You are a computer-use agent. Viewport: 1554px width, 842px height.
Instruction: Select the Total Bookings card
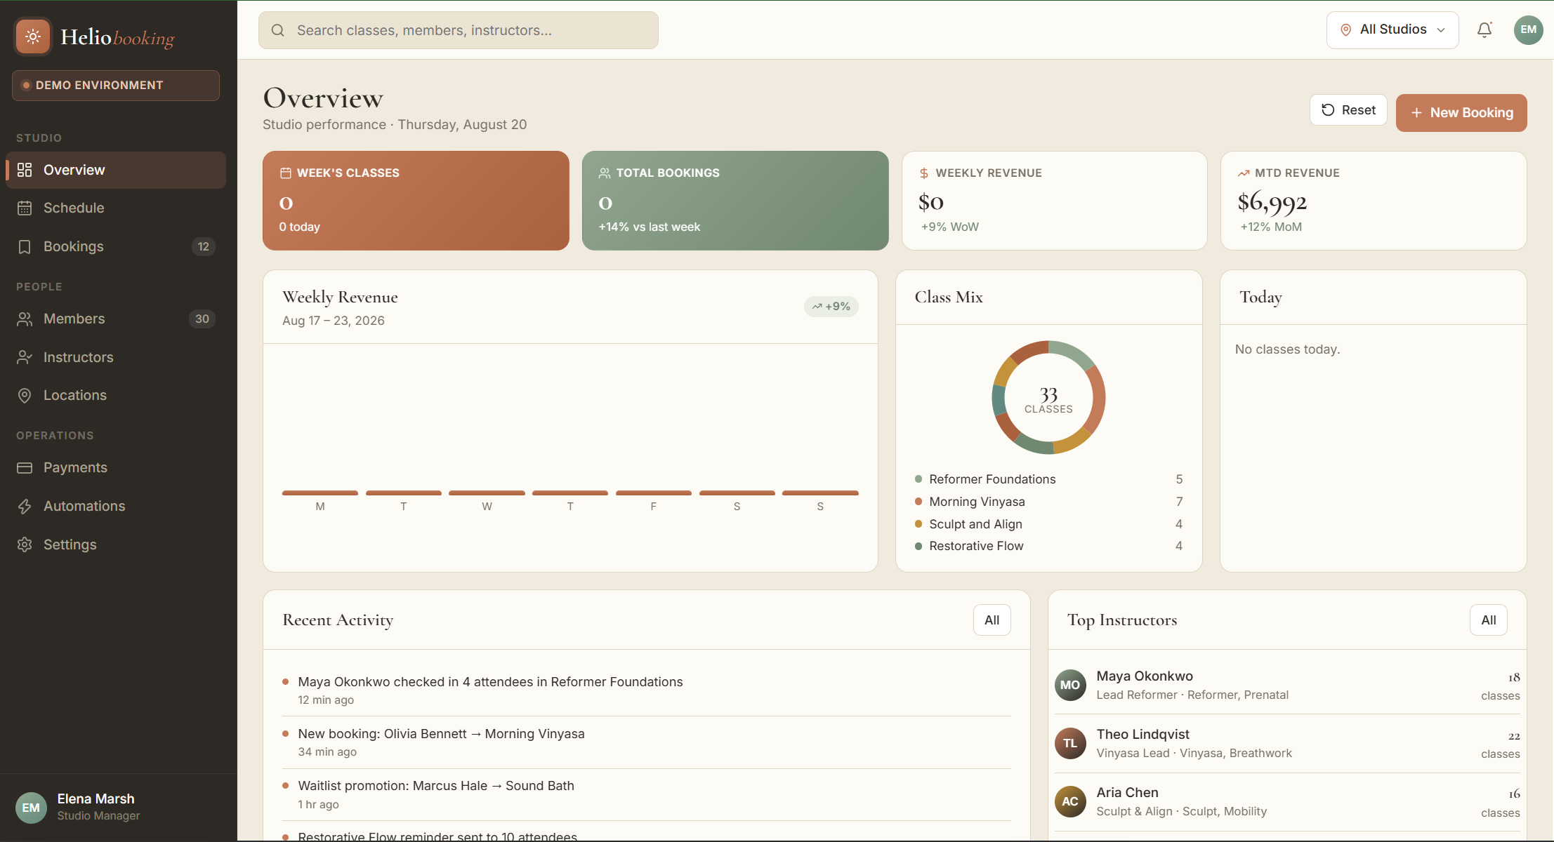coord(735,201)
